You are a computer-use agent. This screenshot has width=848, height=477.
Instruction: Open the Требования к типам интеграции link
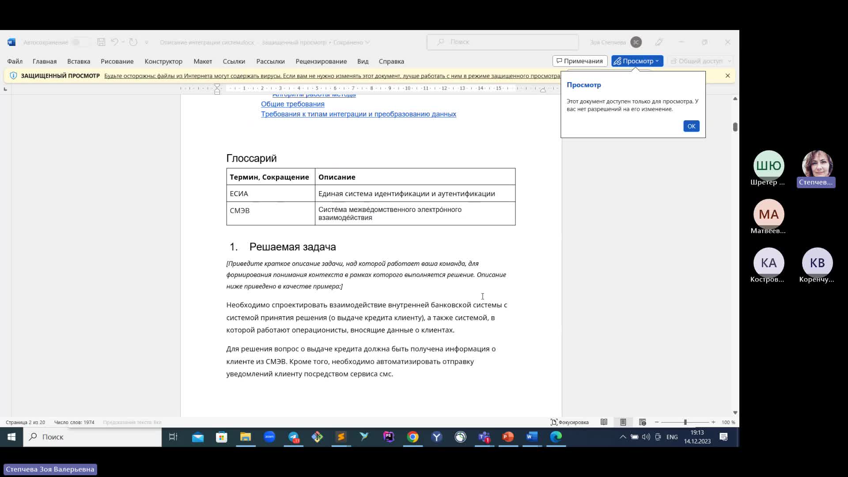click(x=359, y=114)
